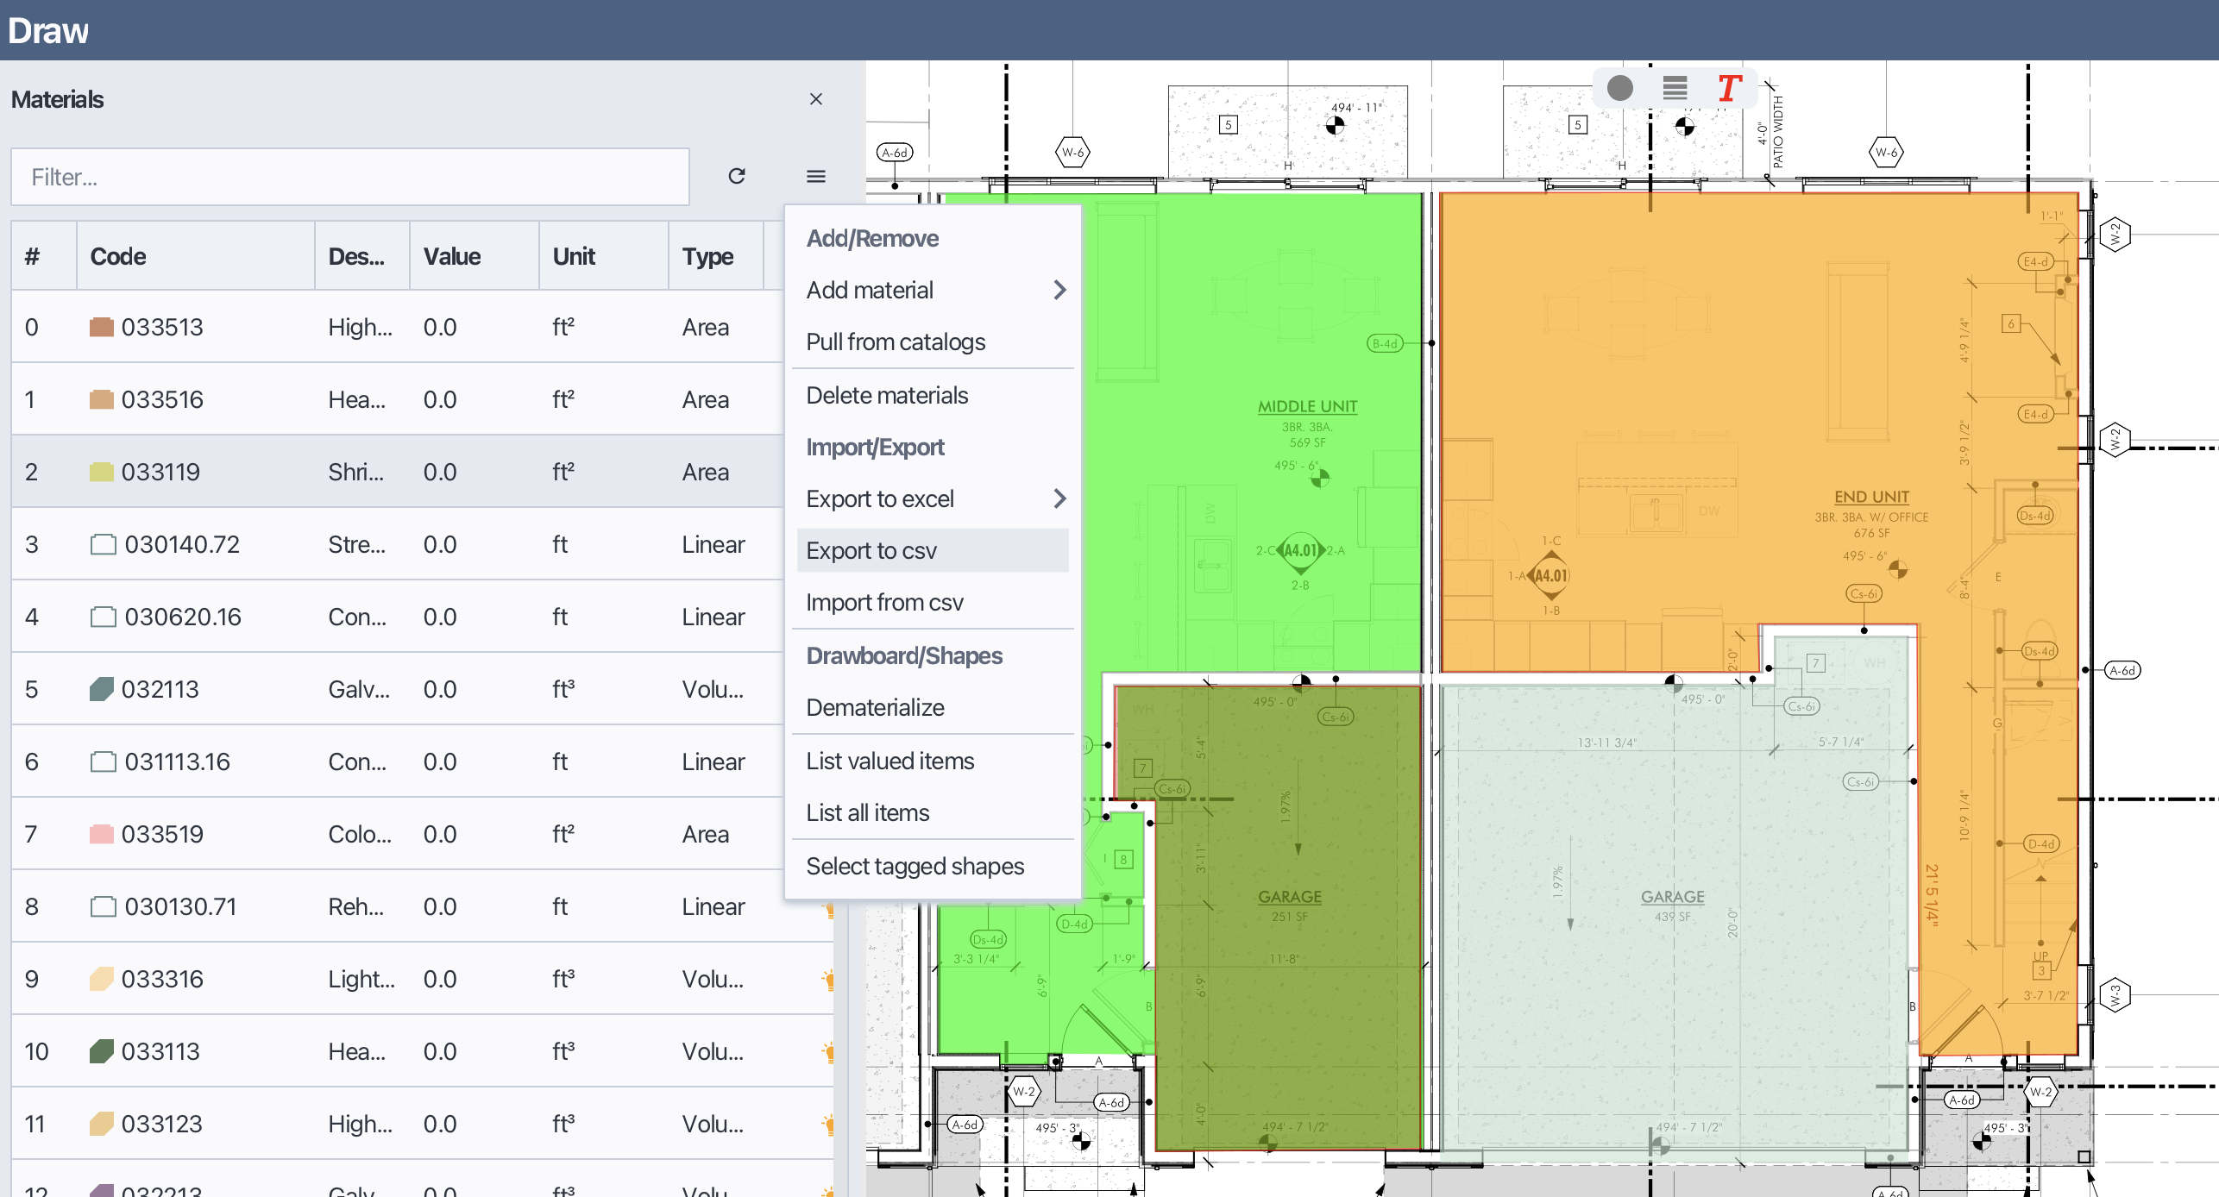Click in the Filter text field
Viewport: 2219px width, 1197px height.
click(349, 177)
